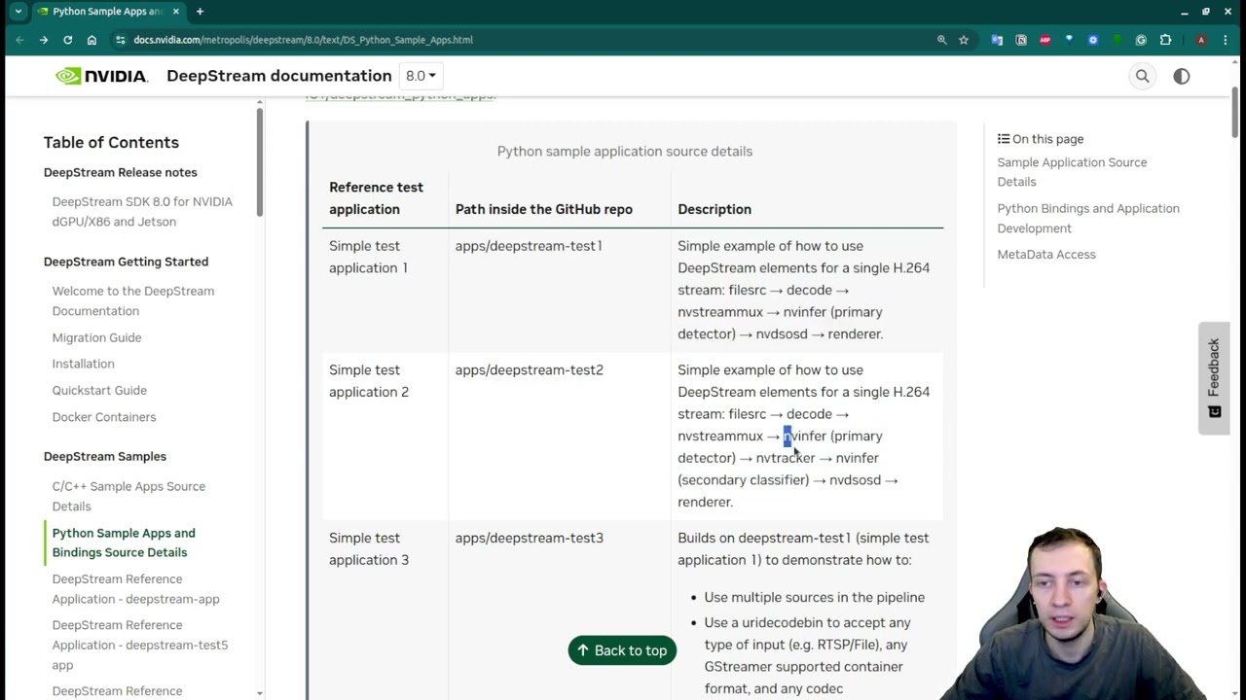Open the browser extensions puzzle menu

click(x=1165, y=40)
